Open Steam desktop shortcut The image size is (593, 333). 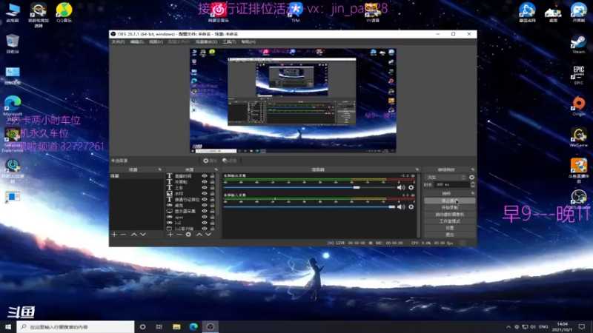point(579,44)
